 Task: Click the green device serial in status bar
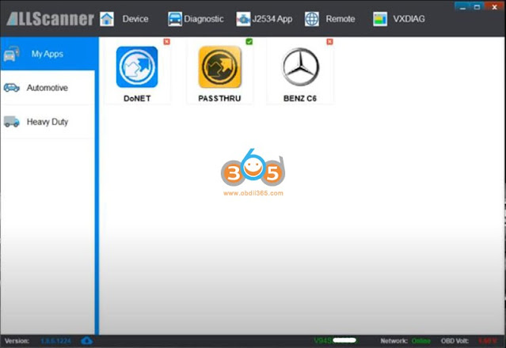tap(336, 340)
